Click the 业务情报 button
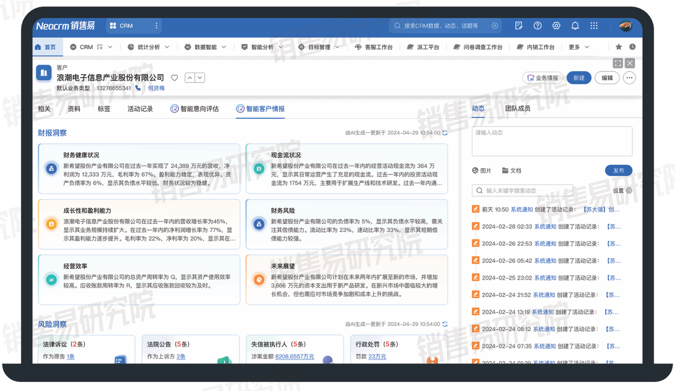Image resolution: width=675 pixels, height=391 pixels. coord(543,78)
